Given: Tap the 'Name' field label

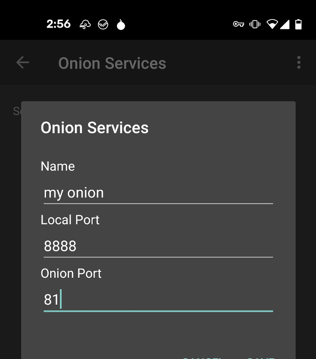Looking at the screenshot, I should coord(58,166).
